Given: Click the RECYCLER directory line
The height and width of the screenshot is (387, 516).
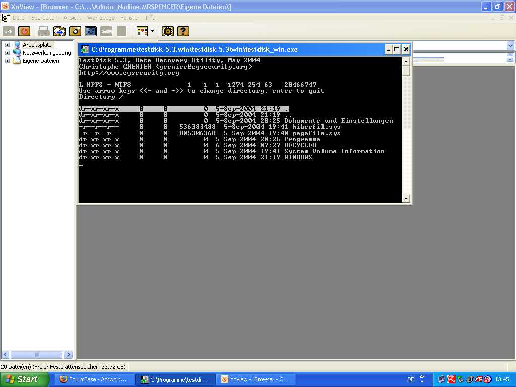Looking at the screenshot, I should (x=198, y=145).
